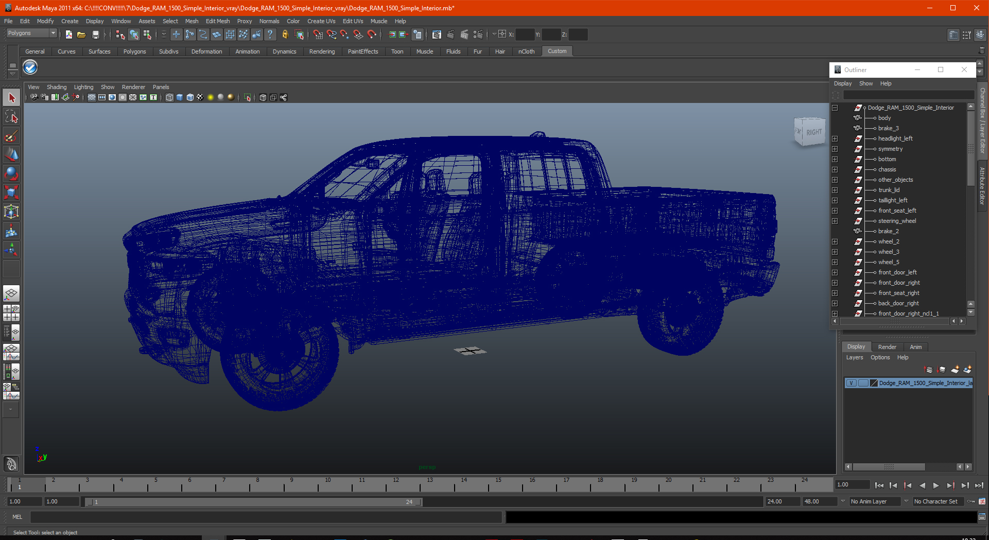Click the IPR render icon

pyautogui.click(x=464, y=34)
